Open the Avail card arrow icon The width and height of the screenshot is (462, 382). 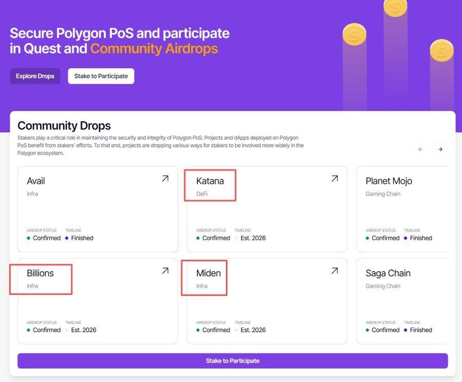coord(165,179)
